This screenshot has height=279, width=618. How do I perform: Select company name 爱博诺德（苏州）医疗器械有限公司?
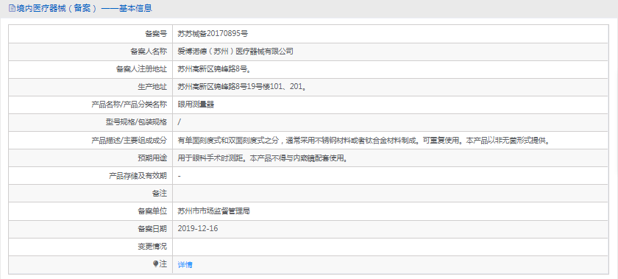[x=235, y=52]
